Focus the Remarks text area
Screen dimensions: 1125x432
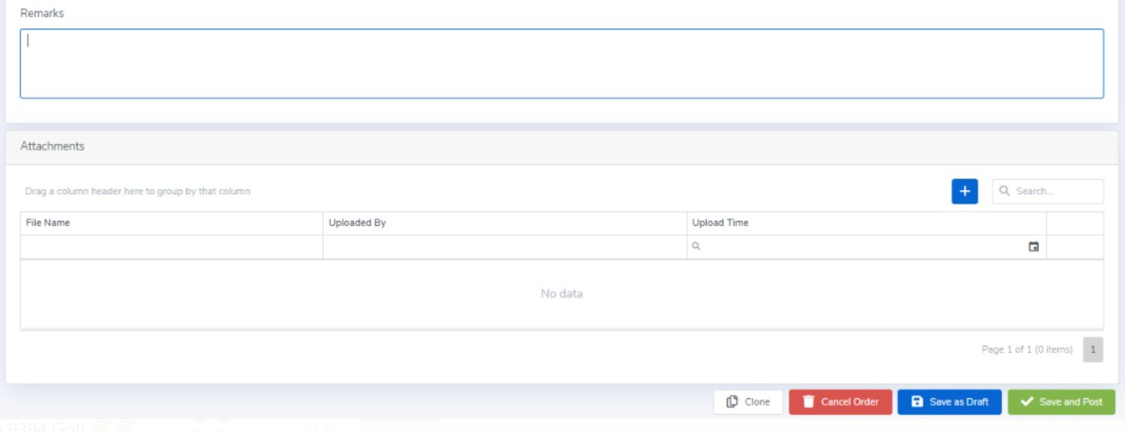561,64
